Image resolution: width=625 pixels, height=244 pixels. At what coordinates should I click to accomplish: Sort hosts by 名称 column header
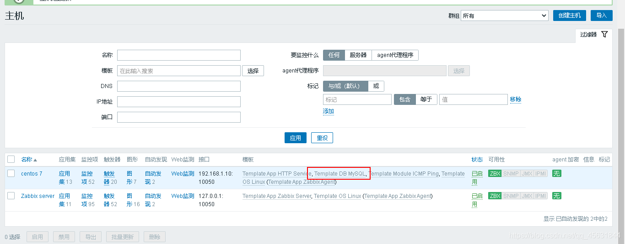tap(29, 159)
